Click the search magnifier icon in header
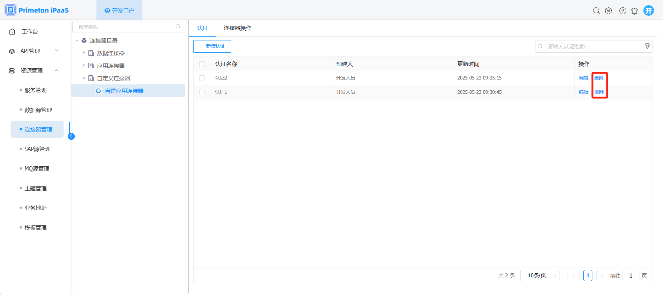The image size is (663, 295). click(596, 11)
